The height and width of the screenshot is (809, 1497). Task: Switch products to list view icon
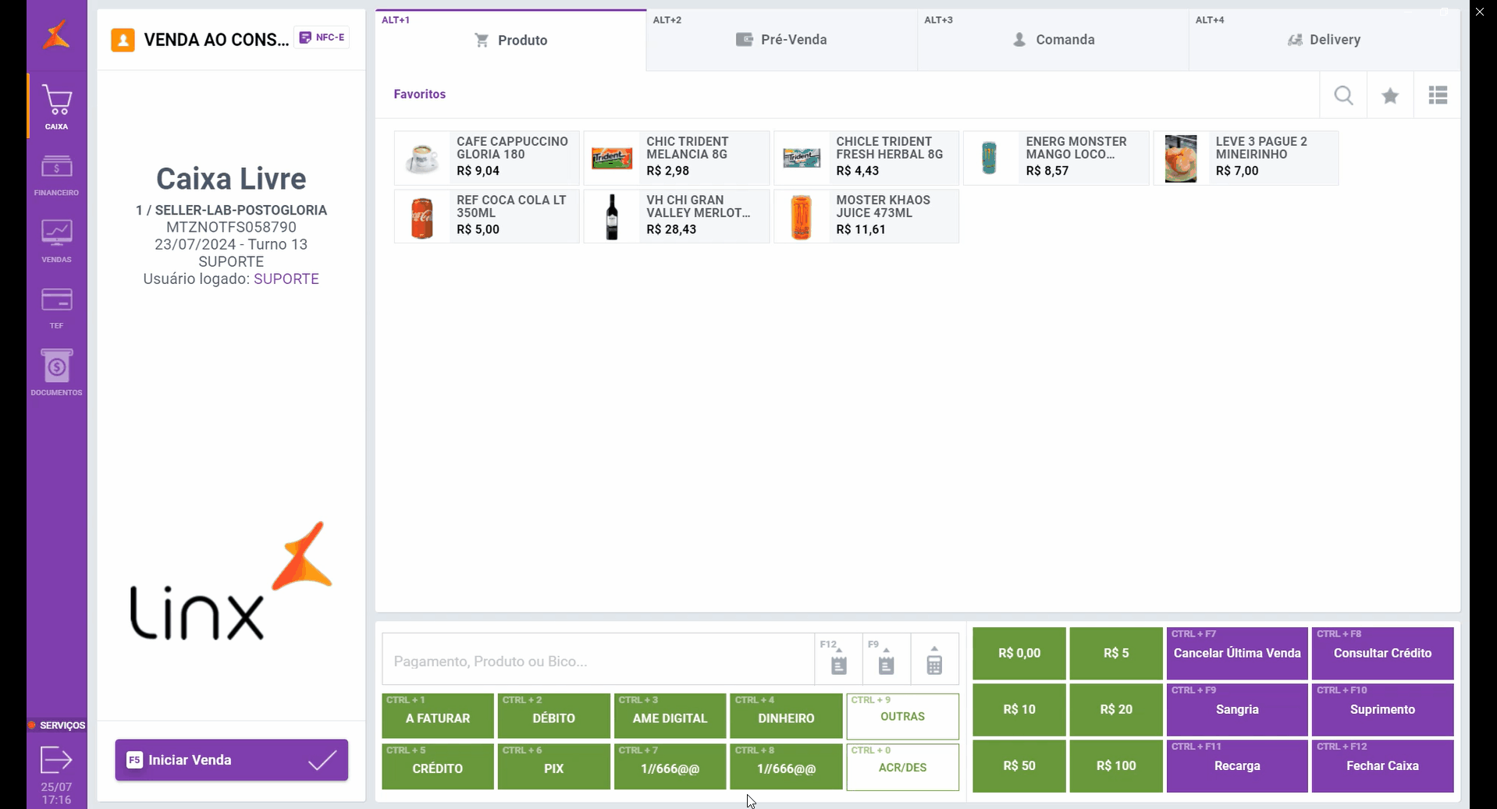[1438, 95]
